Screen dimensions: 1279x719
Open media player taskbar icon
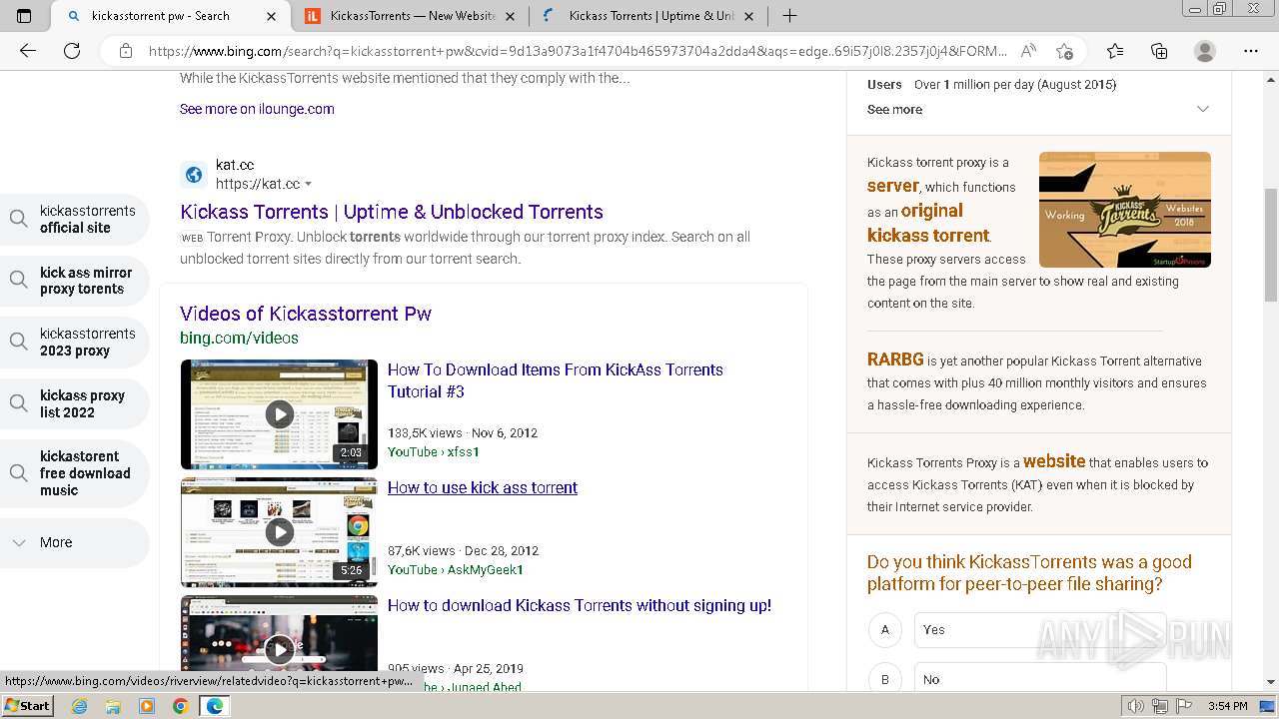[147, 706]
